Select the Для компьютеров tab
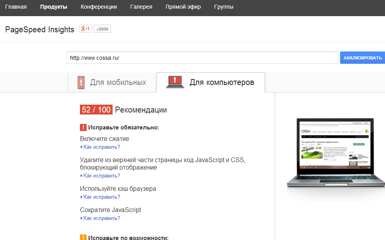385x240 pixels. coord(211,83)
